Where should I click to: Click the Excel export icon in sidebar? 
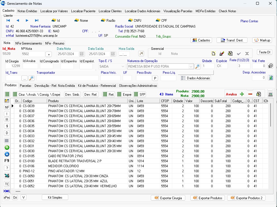pyautogui.click(x=7, y=176)
